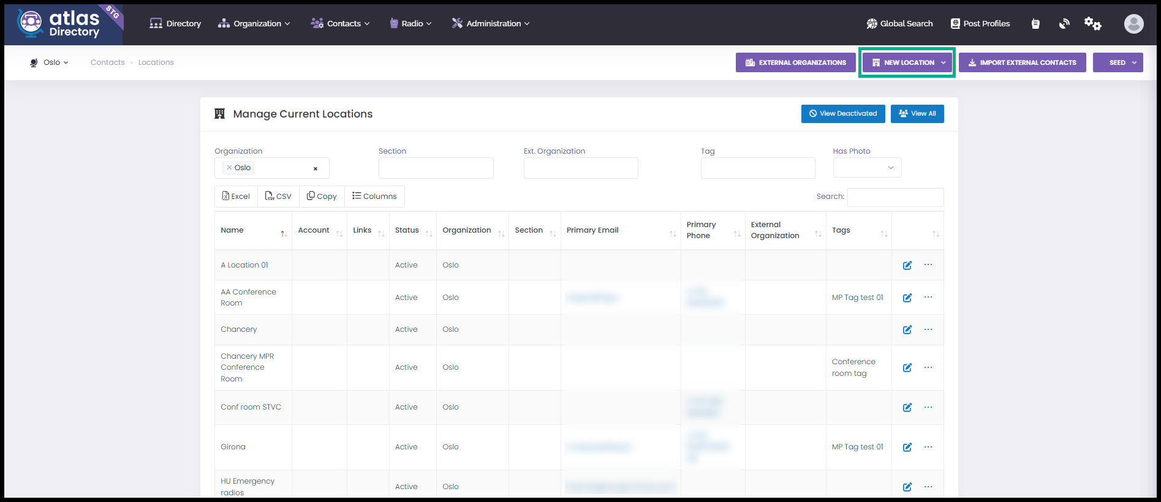The width and height of the screenshot is (1161, 502).
Task: Open the Contacts menu
Action: pyautogui.click(x=340, y=23)
